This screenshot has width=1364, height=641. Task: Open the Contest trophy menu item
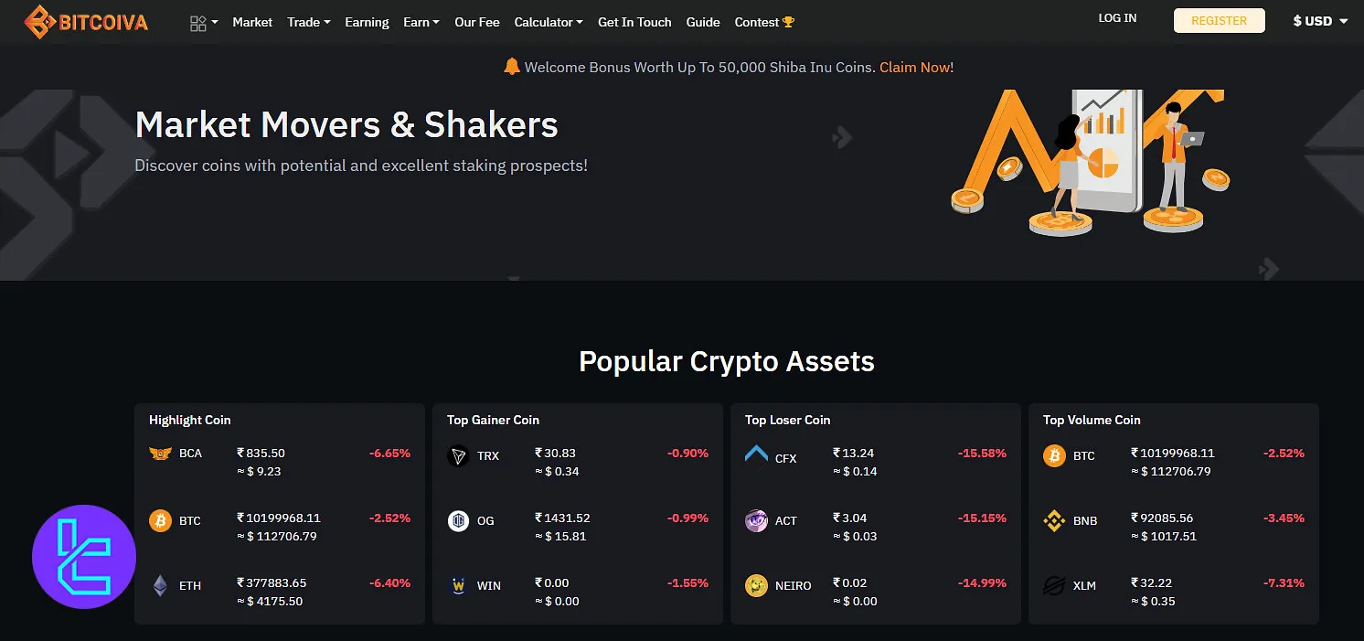[x=764, y=22]
